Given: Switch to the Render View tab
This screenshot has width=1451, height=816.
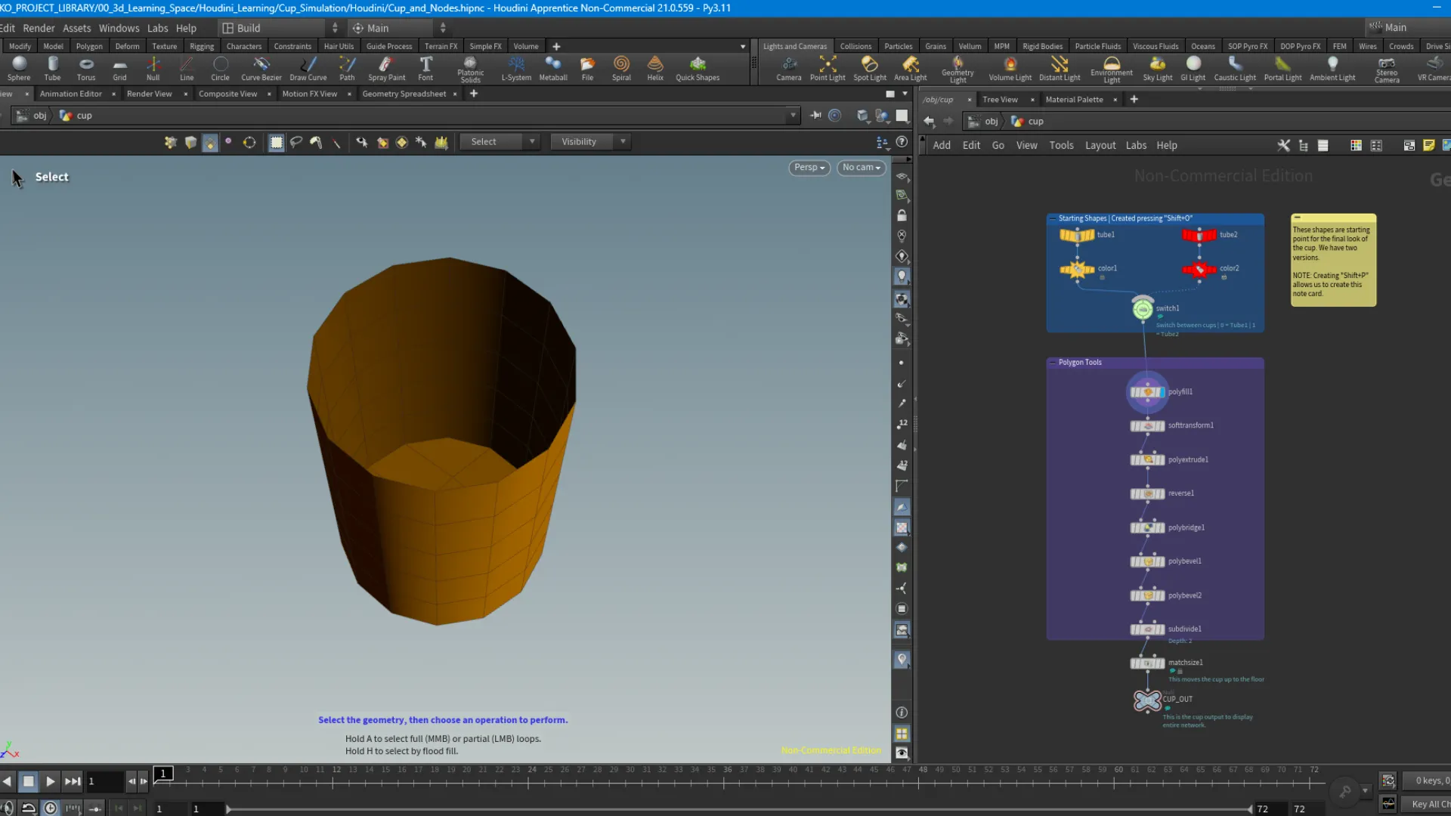Looking at the screenshot, I should (x=149, y=94).
